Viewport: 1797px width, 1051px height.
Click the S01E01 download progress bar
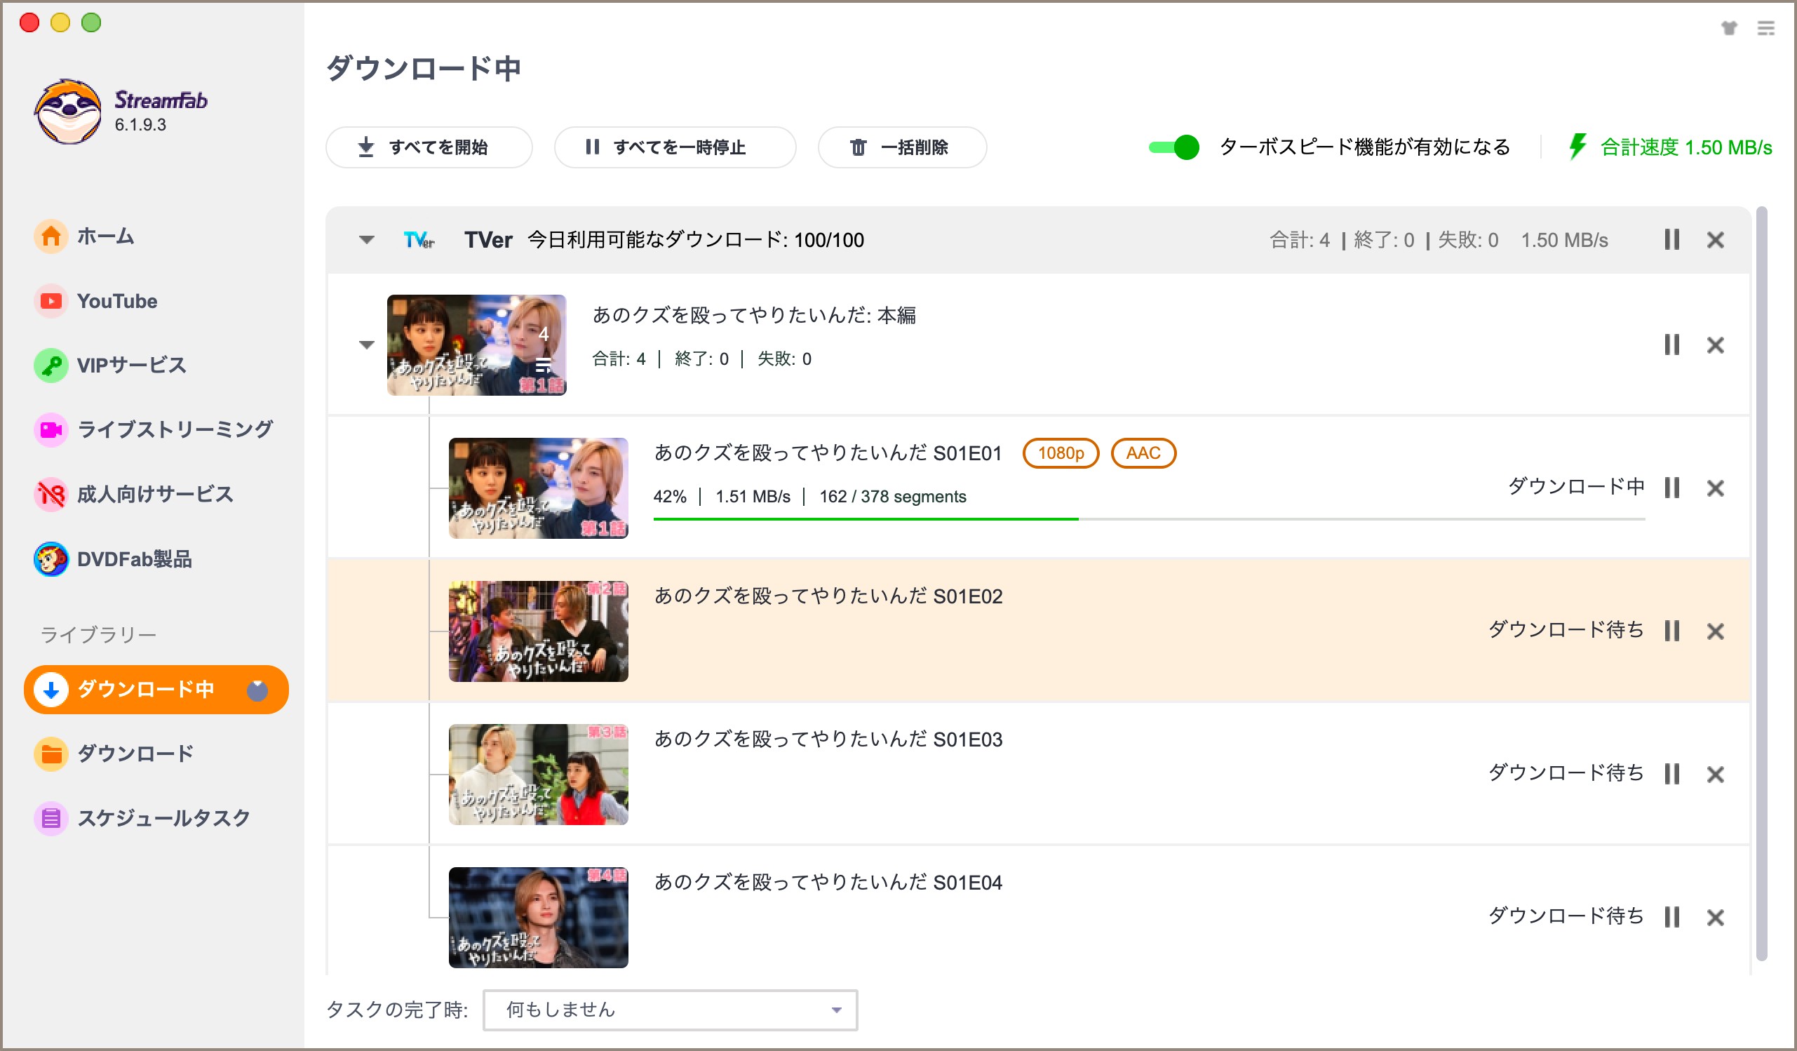pos(1149,519)
